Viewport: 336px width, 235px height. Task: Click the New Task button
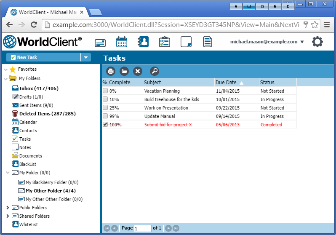(43, 58)
